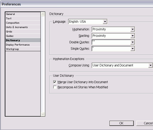Select the Text preferences category
This screenshot has width=153, height=130.
click(x=23, y=18)
